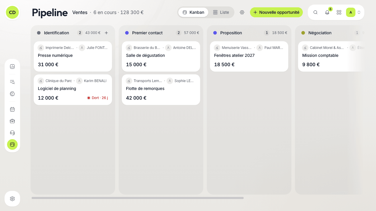Open the Fenêtres atelier 2027 card

pos(249,56)
